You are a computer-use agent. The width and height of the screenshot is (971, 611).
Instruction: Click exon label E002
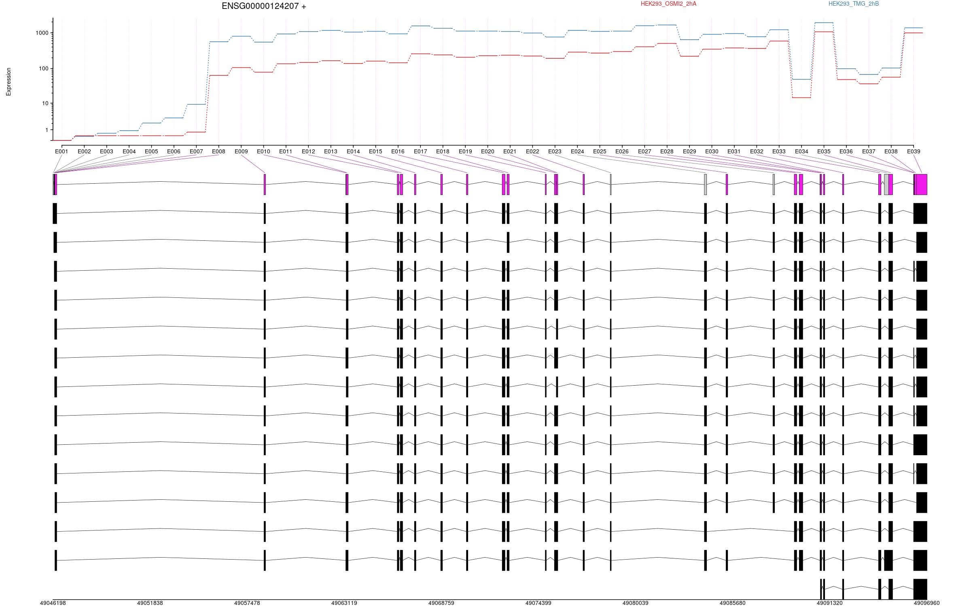84,151
